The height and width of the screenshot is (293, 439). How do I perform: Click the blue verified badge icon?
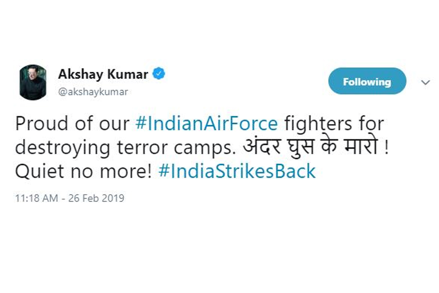click(158, 74)
